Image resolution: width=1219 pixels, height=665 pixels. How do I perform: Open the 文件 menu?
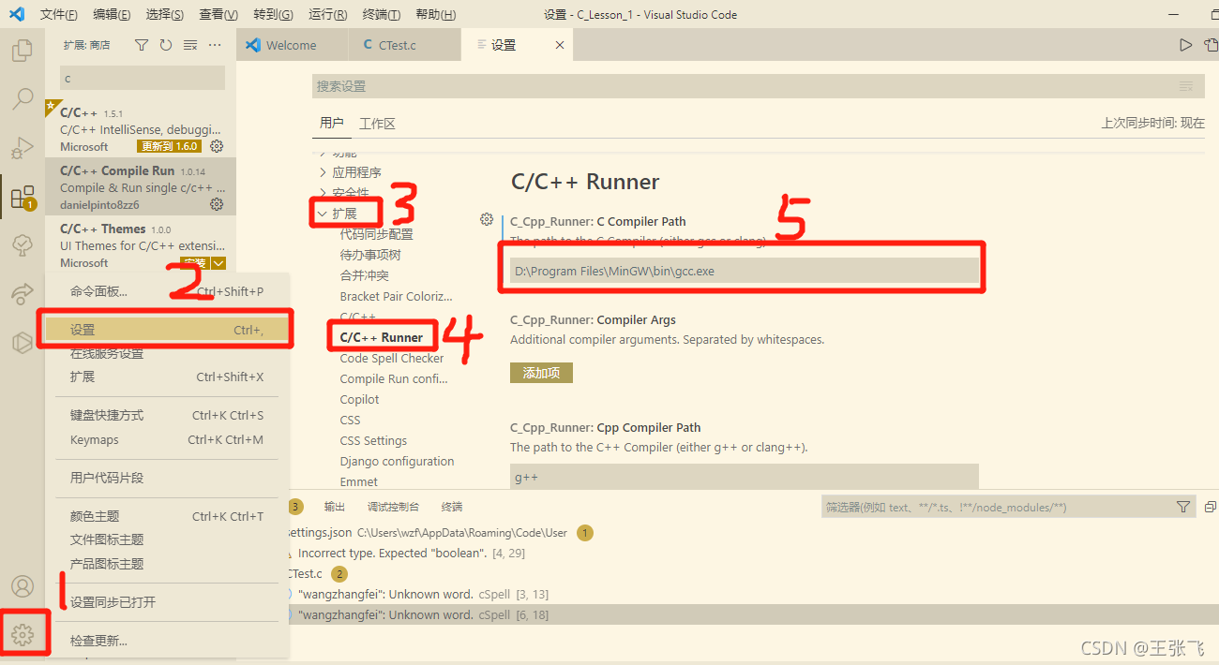pyautogui.click(x=59, y=14)
